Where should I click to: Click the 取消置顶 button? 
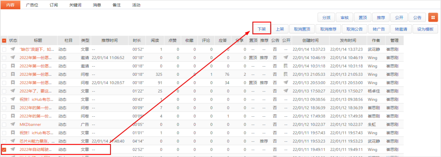coord(302,29)
